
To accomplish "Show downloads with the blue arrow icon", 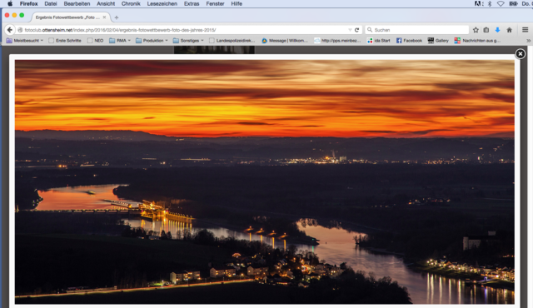I will 497,30.
